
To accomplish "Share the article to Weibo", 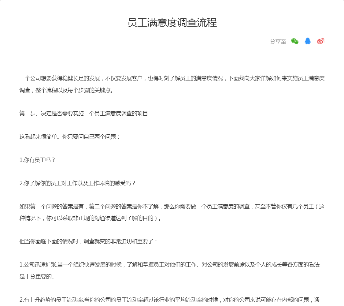I will click(x=320, y=41).
